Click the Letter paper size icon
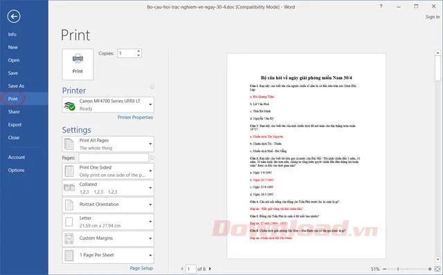The image size is (443, 275). pyautogui.click(x=69, y=222)
